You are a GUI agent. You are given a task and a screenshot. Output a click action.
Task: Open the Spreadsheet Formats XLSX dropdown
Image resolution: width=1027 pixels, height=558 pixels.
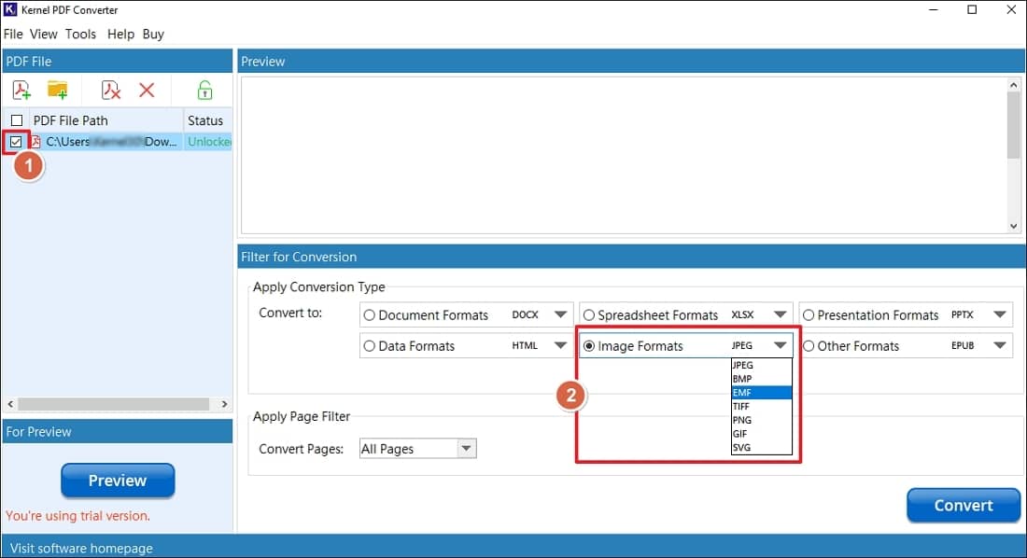(x=781, y=314)
